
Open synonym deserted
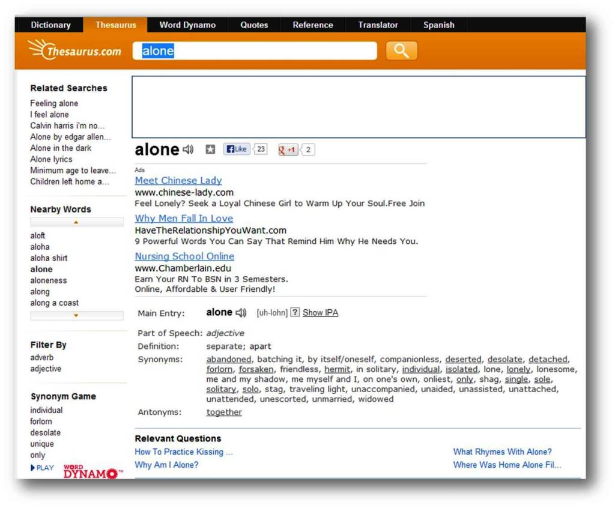pyautogui.click(x=463, y=359)
